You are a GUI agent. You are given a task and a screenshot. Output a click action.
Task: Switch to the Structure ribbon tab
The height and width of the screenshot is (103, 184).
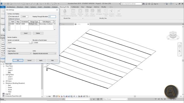[20, 7]
